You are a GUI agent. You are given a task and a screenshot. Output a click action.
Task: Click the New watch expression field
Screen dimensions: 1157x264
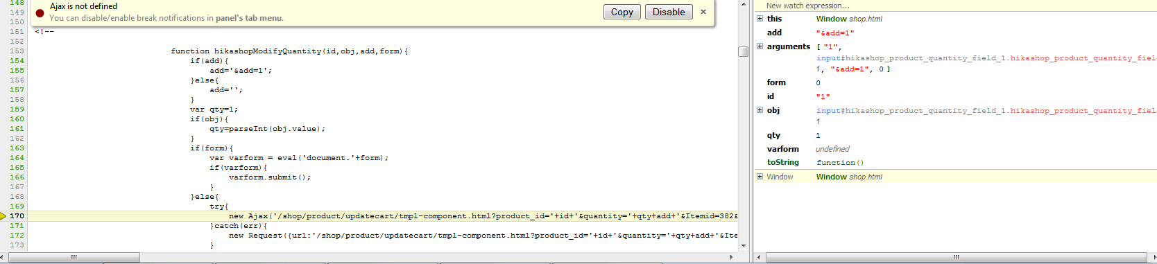coord(955,6)
